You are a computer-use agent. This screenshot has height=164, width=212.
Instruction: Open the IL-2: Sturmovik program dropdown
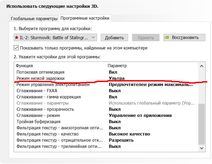(55, 37)
